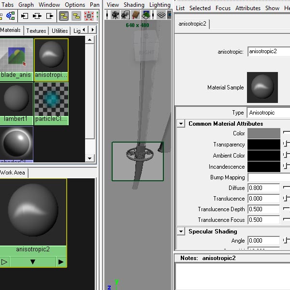Click map button next to Angle field
Screen dimensions: 290x290
(x=286, y=240)
